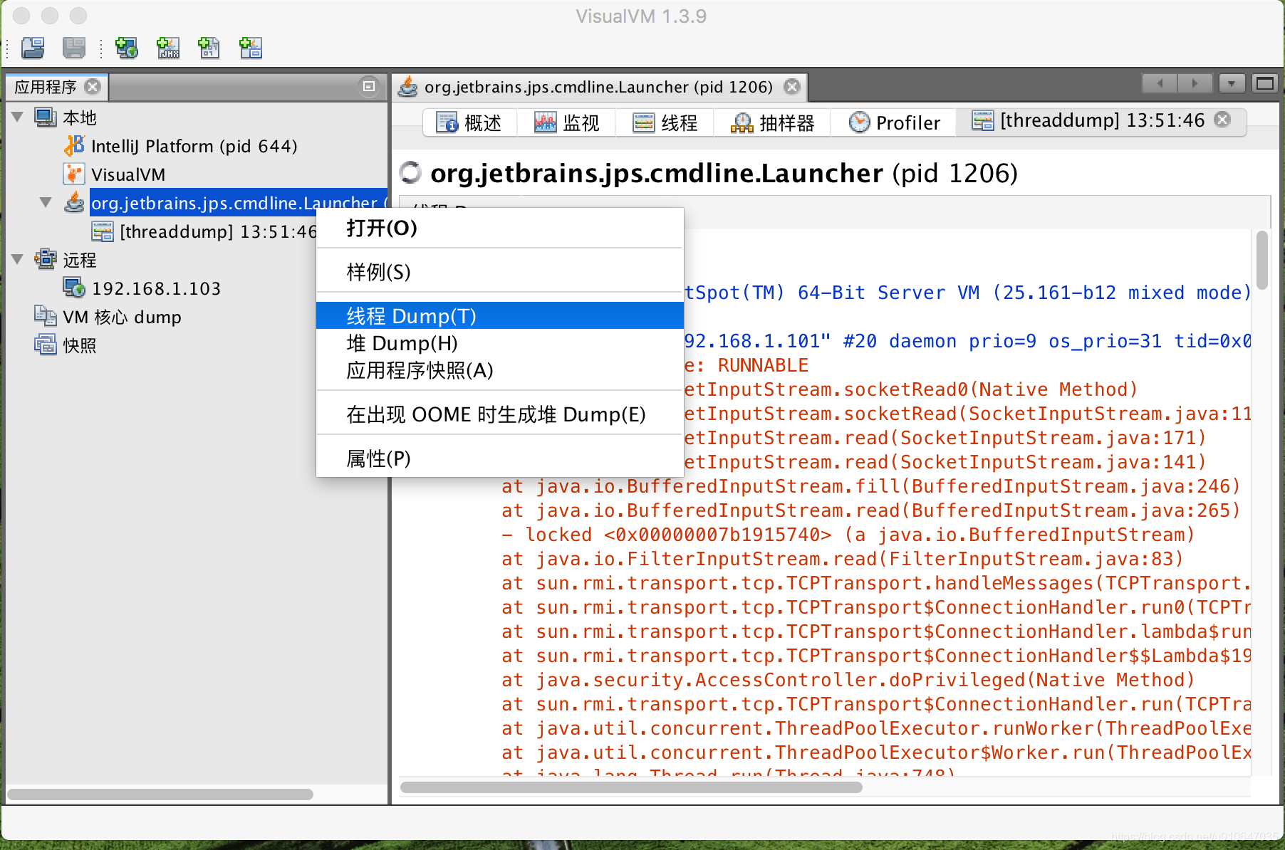Click the grayed Save toolbar icon

[74, 48]
